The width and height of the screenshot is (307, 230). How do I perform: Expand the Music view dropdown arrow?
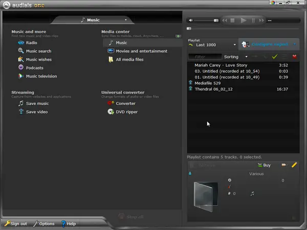click(126, 20)
